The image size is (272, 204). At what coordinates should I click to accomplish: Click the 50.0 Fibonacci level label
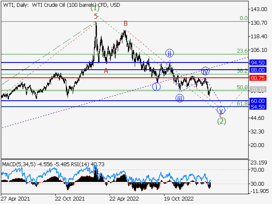click(242, 88)
